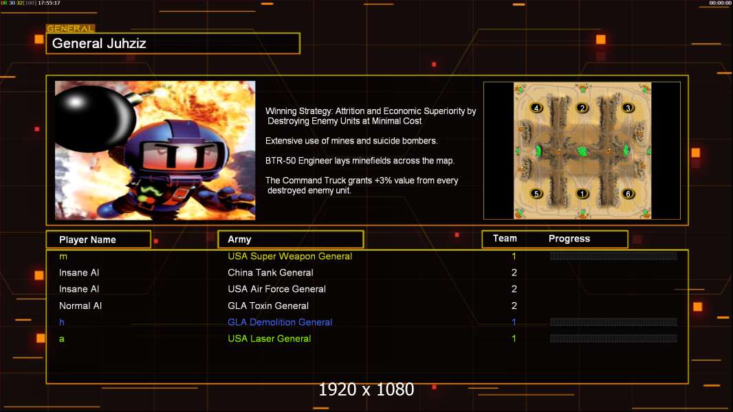Click start position 2 on the minimap
This screenshot has width=733, height=412.
[582, 108]
